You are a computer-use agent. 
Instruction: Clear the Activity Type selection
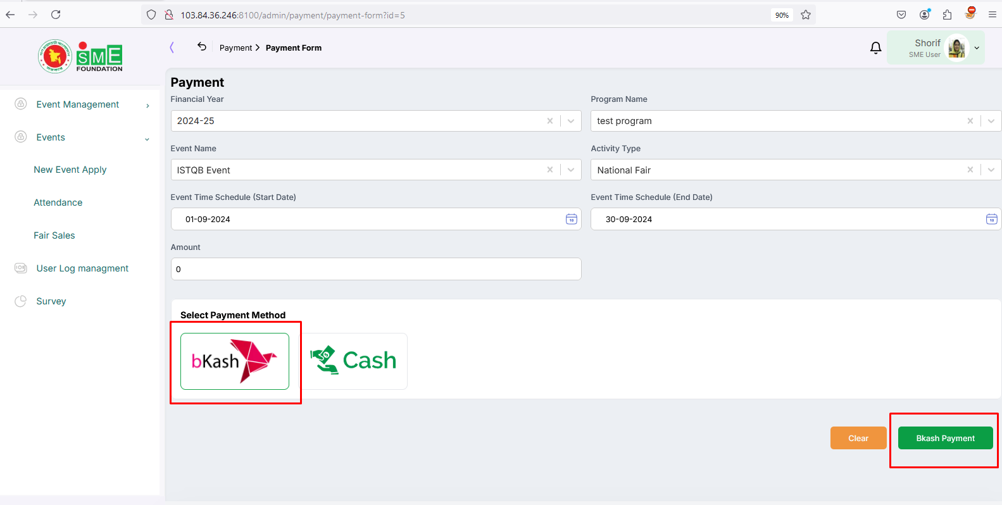point(970,170)
